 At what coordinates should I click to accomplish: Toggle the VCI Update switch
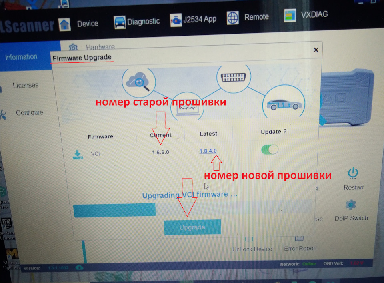click(x=270, y=149)
